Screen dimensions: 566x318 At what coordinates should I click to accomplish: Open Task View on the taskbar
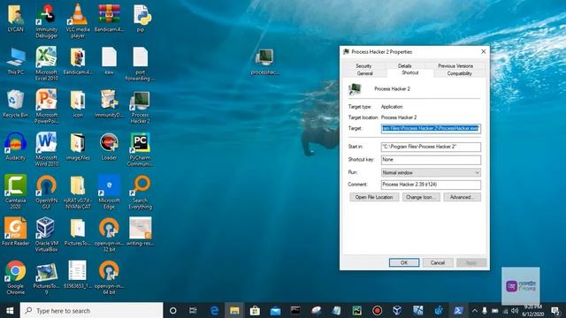(193, 310)
